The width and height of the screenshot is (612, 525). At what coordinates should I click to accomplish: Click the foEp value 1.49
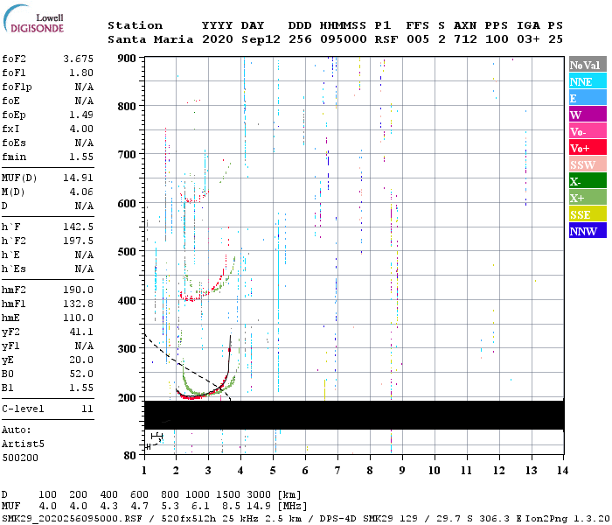(x=81, y=115)
